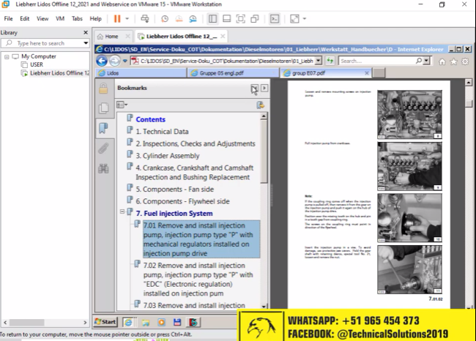Click the security lock icon in sidebar
476x341 pixels.
(103, 88)
